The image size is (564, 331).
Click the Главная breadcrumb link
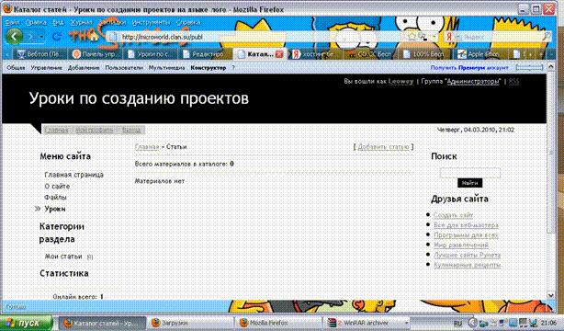tap(147, 147)
